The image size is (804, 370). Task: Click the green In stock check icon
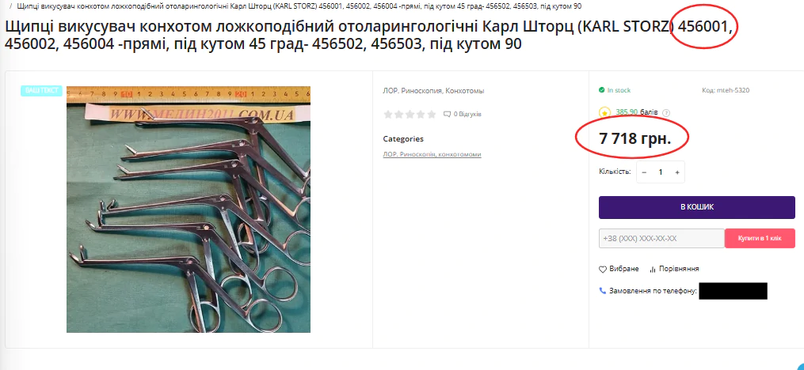click(x=601, y=90)
